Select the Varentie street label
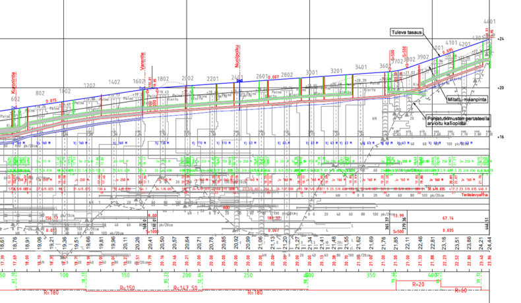 142,63
